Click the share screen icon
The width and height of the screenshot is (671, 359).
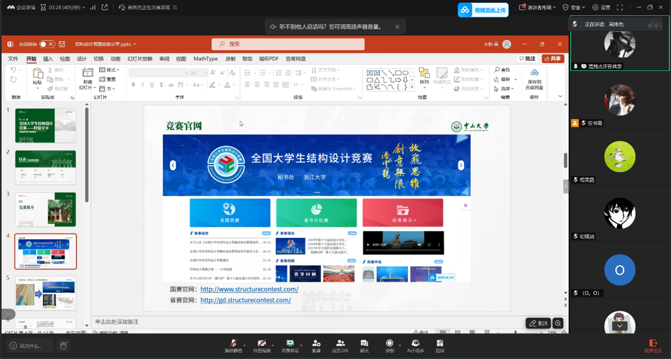point(289,345)
